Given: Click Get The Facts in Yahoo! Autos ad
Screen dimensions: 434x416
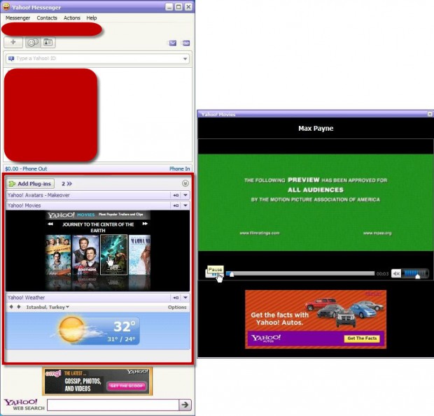Looking at the screenshot, I should click(x=362, y=338).
